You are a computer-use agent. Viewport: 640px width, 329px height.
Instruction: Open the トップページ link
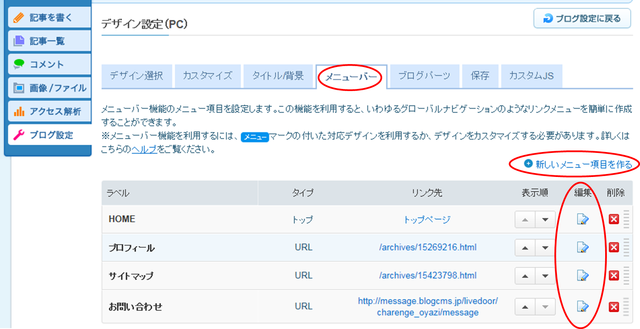click(x=427, y=219)
